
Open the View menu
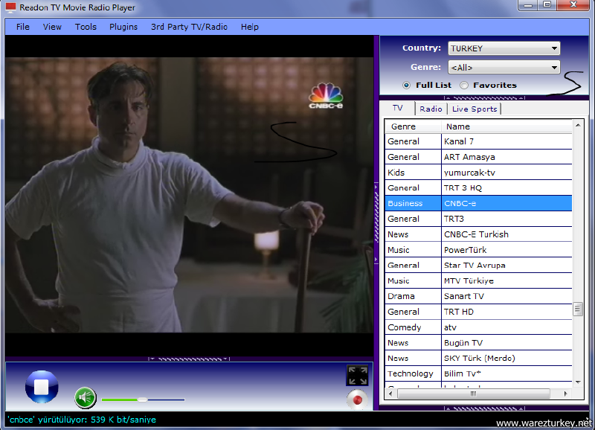pyautogui.click(x=52, y=27)
